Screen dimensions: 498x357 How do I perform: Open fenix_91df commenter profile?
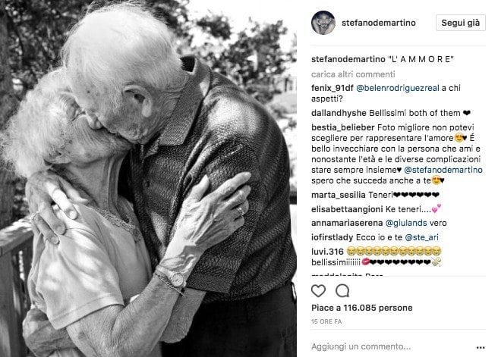pyautogui.click(x=333, y=88)
